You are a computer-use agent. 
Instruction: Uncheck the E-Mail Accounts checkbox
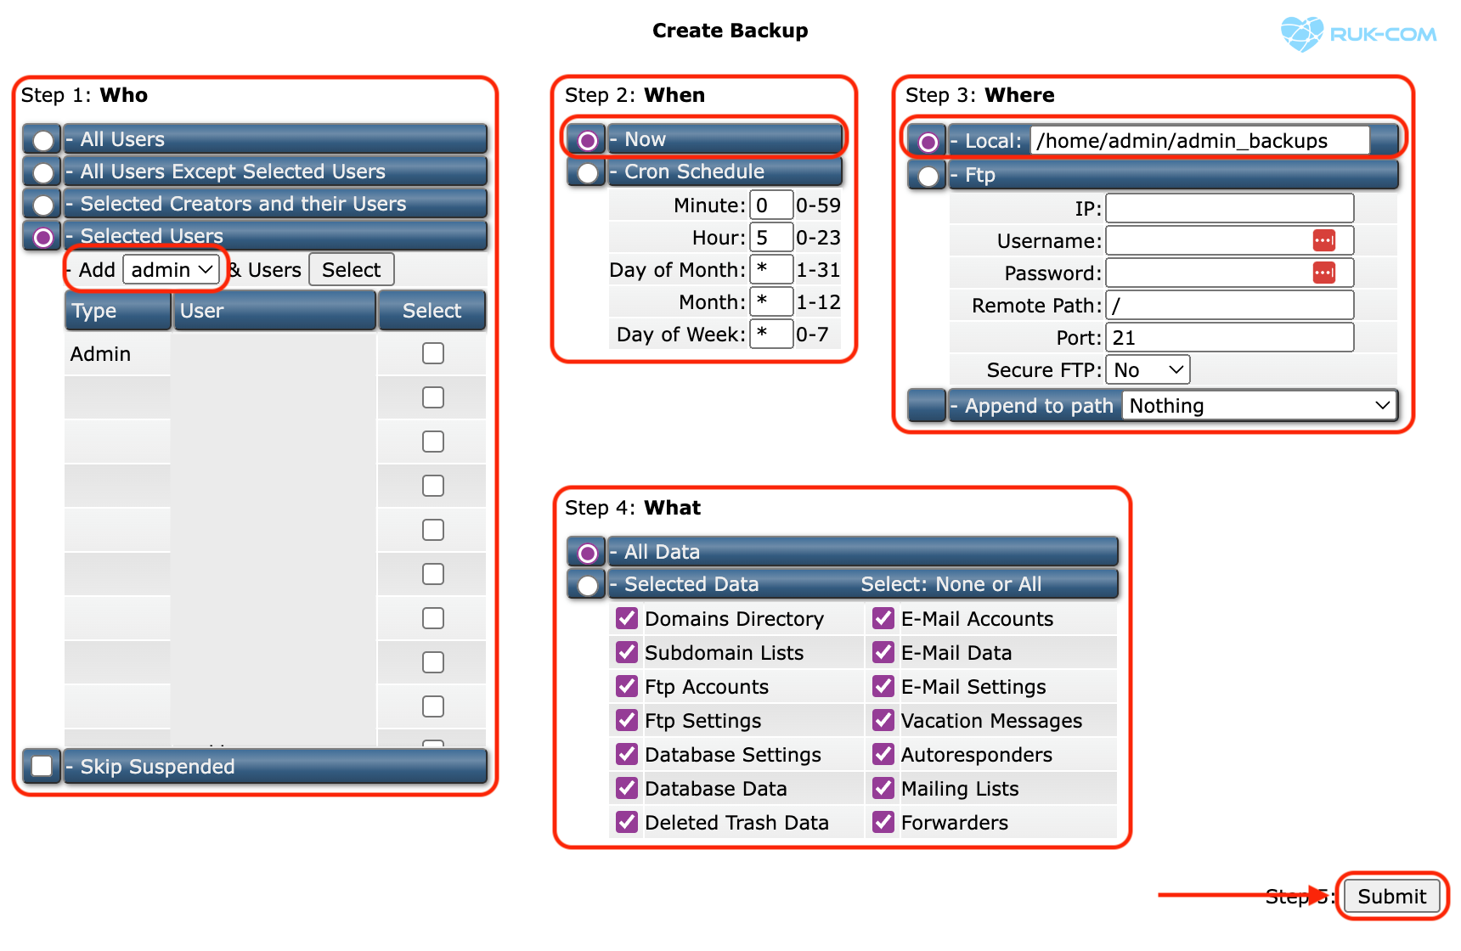[883, 618]
